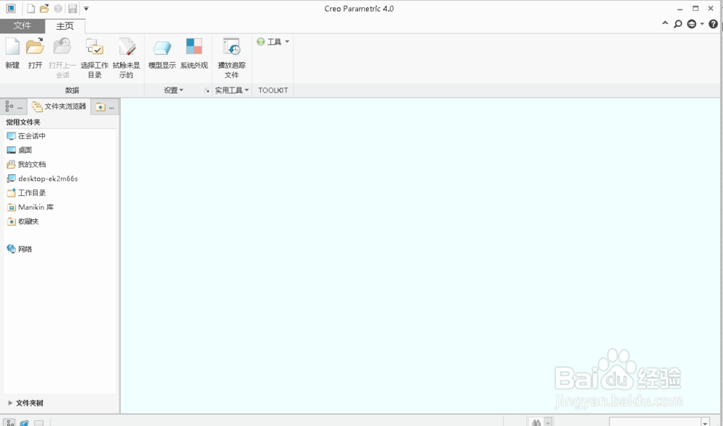
Task: Click 拭除未显示的 ribbon button
Action: (127, 58)
